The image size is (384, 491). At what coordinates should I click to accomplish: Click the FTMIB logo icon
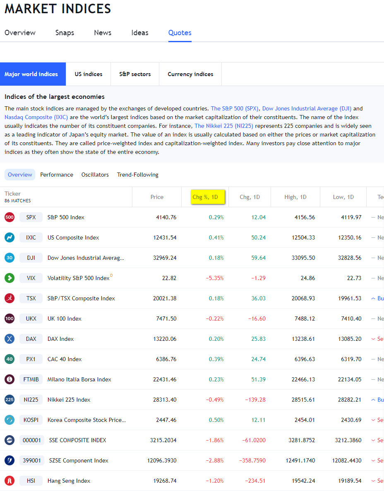point(10,379)
